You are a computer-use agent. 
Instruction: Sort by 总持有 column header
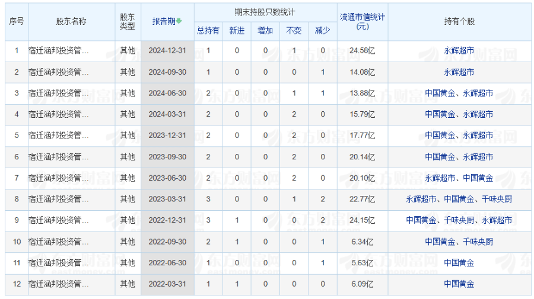point(208,31)
